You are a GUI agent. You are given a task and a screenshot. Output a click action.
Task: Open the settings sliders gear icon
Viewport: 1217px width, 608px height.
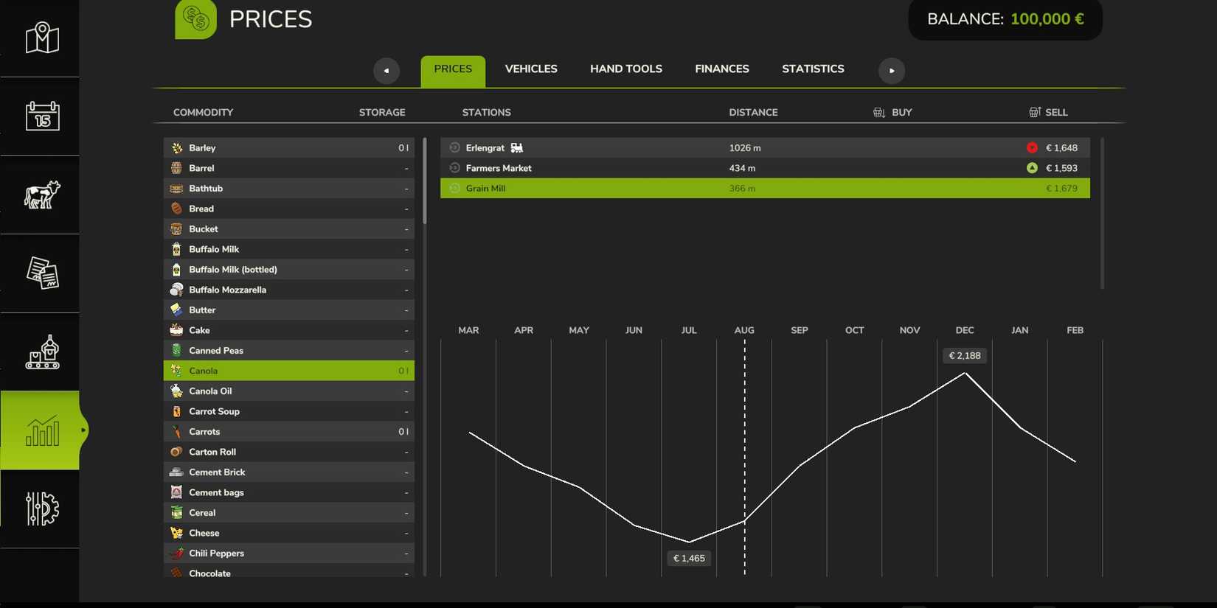click(42, 509)
